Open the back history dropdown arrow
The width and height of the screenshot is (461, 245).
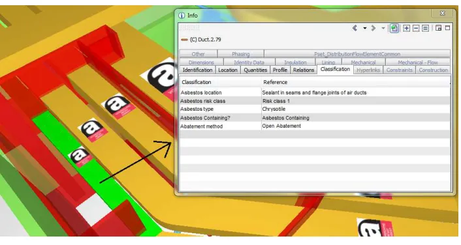pyautogui.click(x=364, y=28)
